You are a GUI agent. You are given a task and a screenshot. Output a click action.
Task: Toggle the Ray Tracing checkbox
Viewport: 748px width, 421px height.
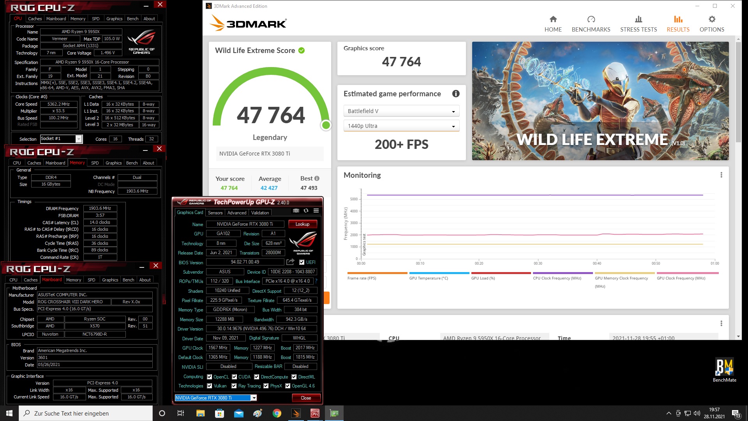(x=234, y=386)
